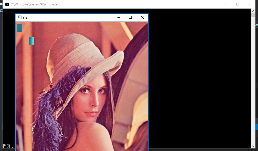Viewport: 258px width, 151px height.
Task: Click the C:\Windows\system32\cmd.exe title text
Action: [x=34, y=4]
